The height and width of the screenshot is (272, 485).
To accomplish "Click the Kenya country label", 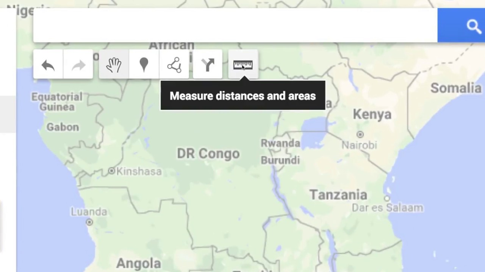I will pyautogui.click(x=372, y=114).
